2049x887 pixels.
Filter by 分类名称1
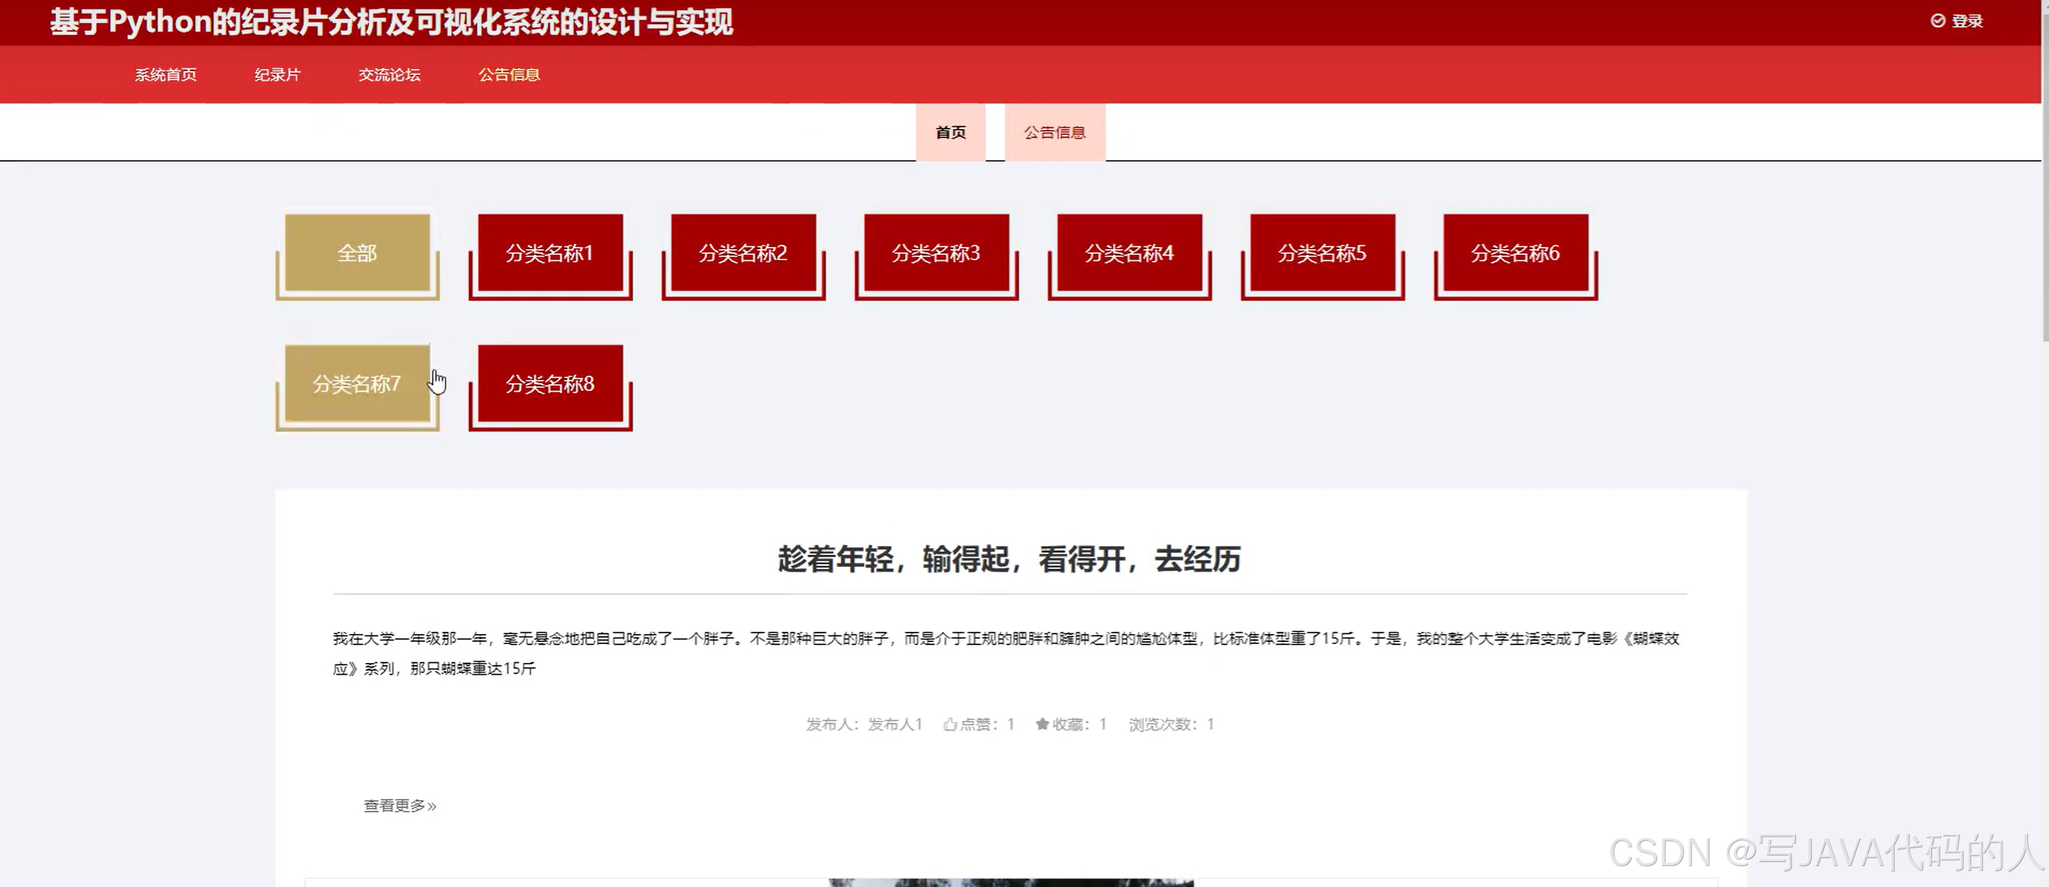pyautogui.click(x=551, y=253)
